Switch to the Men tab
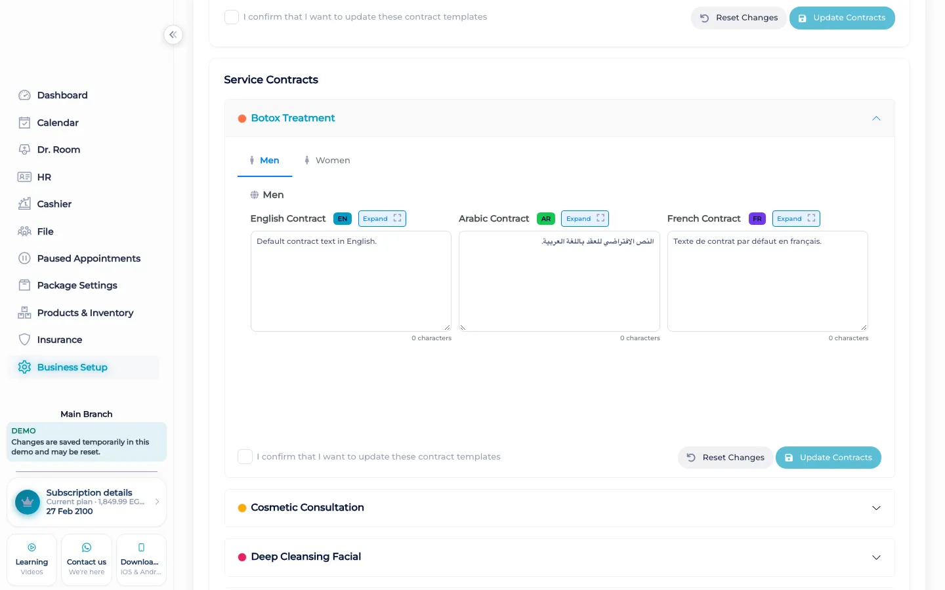 point(264,161)
